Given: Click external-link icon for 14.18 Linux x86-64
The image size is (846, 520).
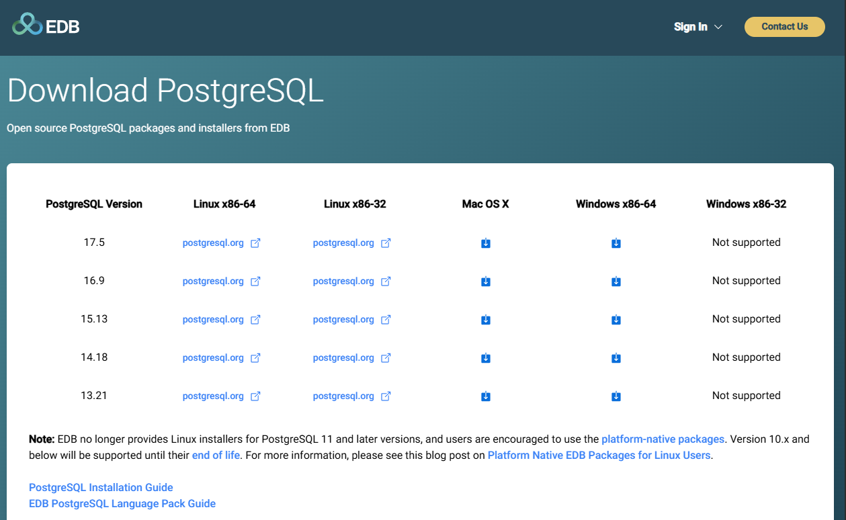Looking at the screenshot, I should (x=255, y=358).
